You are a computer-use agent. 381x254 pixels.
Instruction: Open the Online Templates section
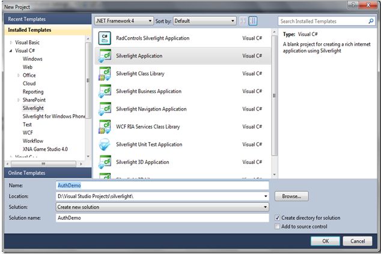(47, 173)
